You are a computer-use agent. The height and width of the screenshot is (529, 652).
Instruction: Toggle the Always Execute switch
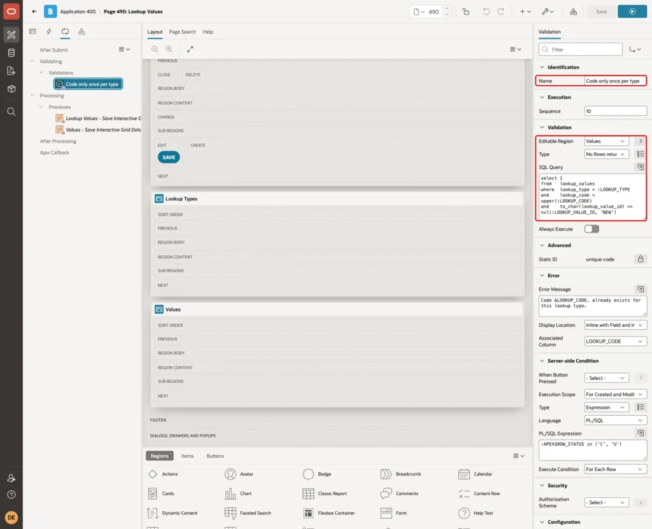coord(592,229)
